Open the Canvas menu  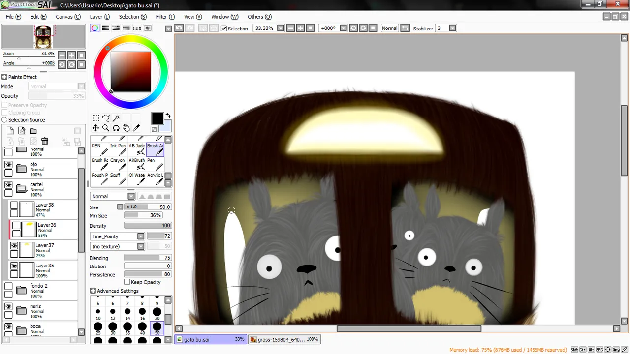pos(68,17)
